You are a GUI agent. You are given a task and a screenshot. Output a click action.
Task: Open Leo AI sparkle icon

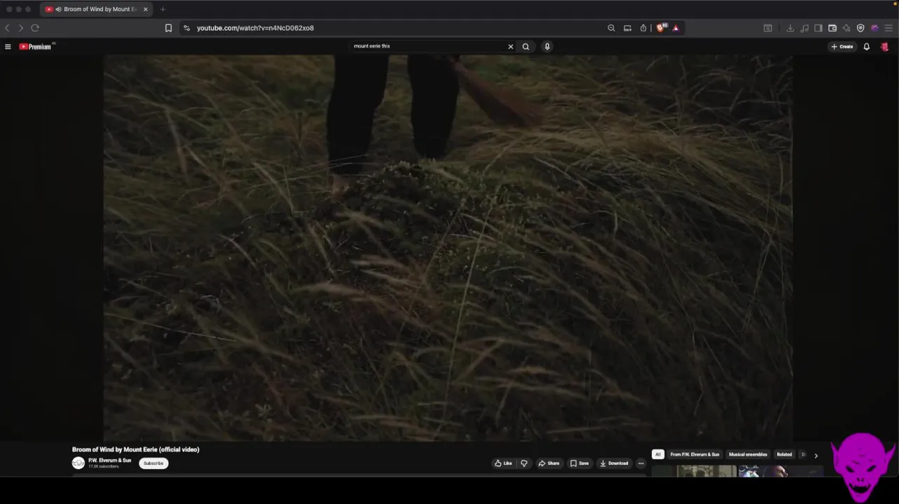tap(846, 28)
